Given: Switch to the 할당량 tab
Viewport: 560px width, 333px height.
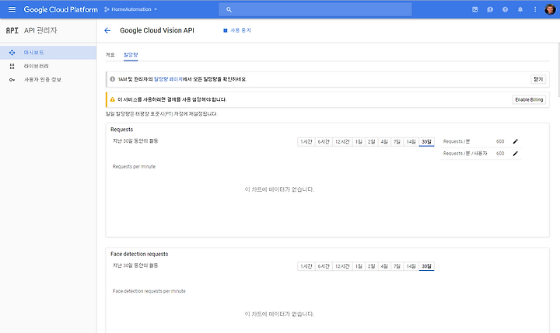Looking at the screenshot, I should tap(131, 54).
